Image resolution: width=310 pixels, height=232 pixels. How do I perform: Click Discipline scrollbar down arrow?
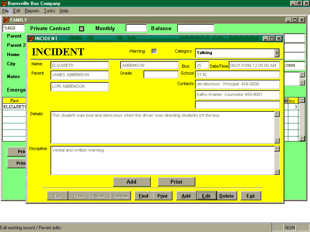[277, 172]
